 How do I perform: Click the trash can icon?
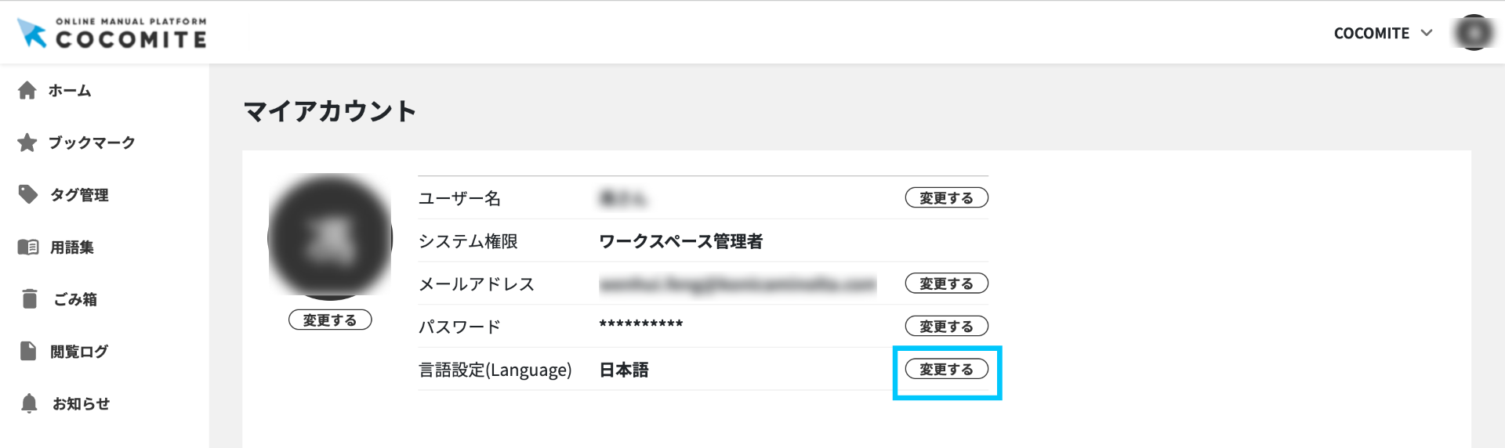pos(30,299)
